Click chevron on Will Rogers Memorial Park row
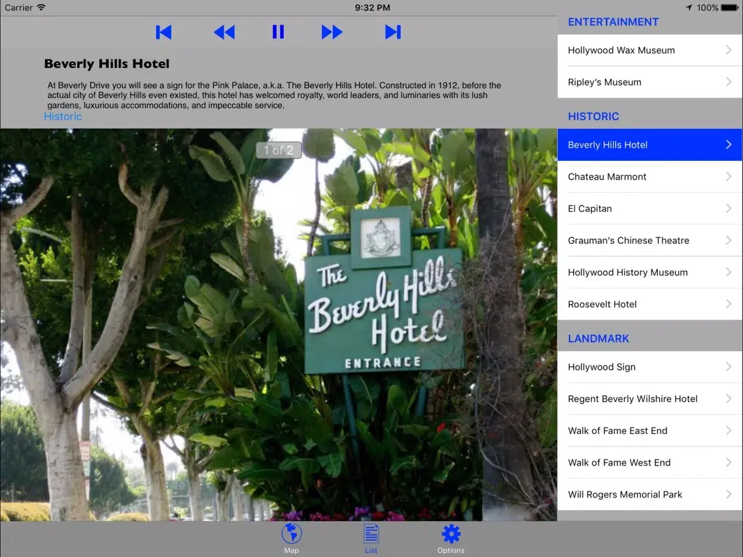Screen dimensions: 743x557 pyautogui.click(x=729, y=494)
